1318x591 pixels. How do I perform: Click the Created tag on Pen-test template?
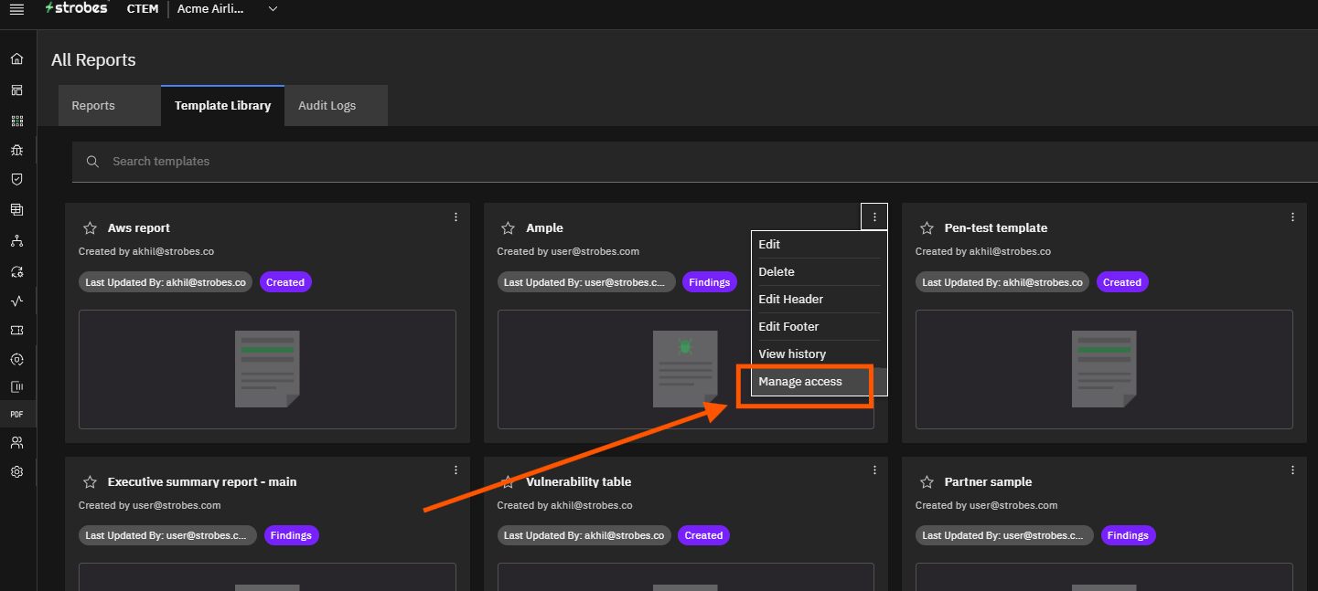point(1122,282)
